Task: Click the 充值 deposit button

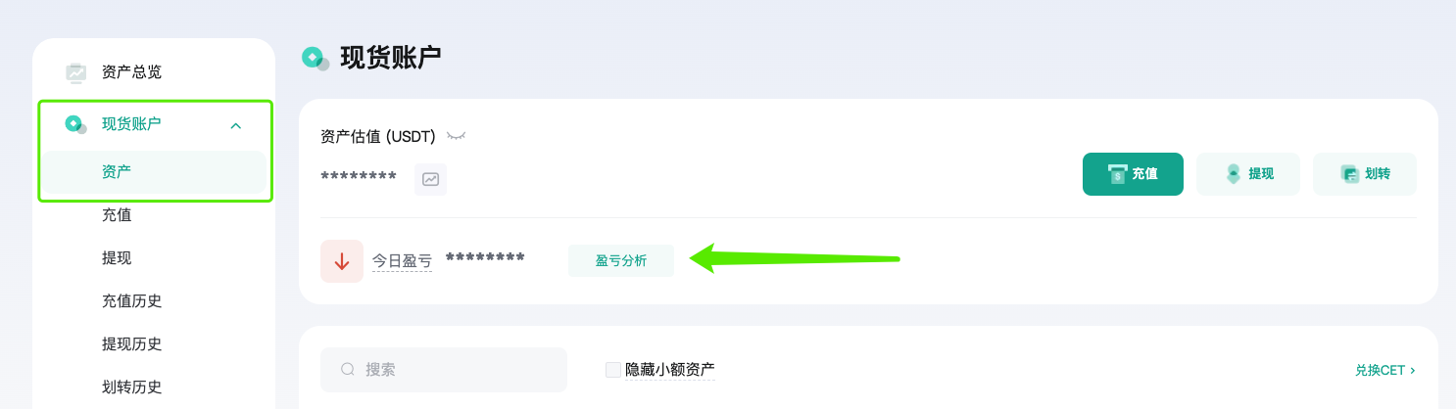Action: [x=1133, y=174]
